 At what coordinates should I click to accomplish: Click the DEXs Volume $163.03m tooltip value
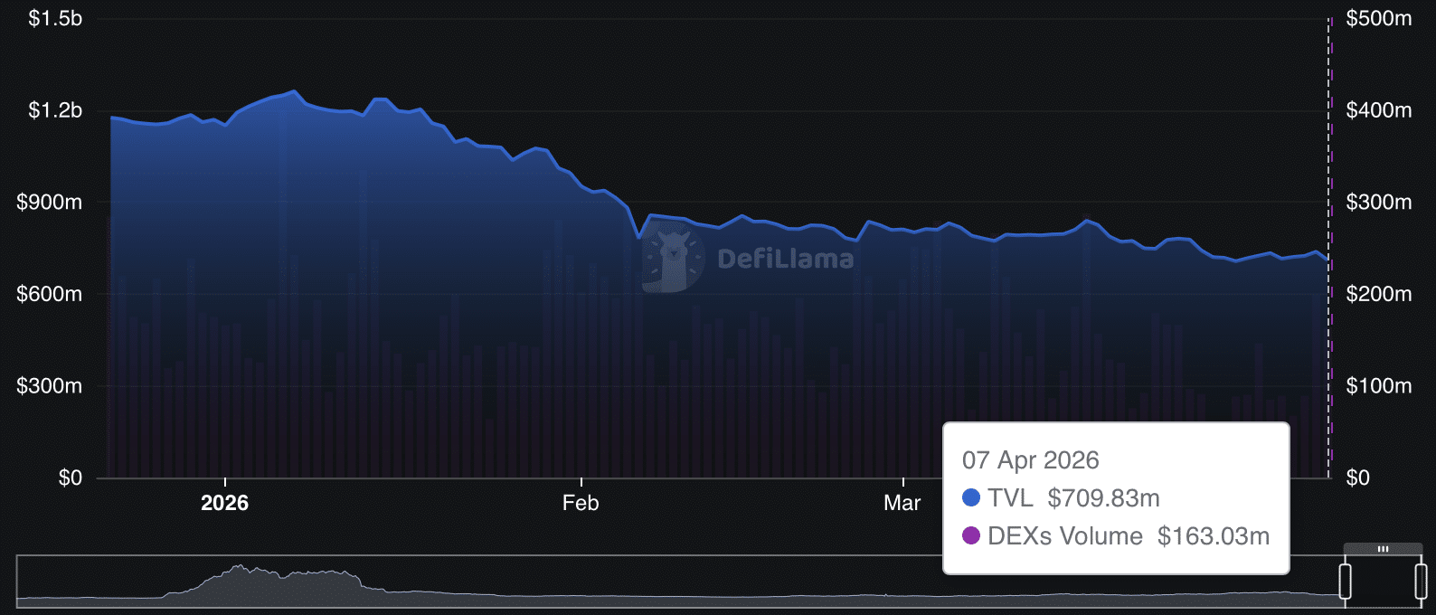(1213, 536)
